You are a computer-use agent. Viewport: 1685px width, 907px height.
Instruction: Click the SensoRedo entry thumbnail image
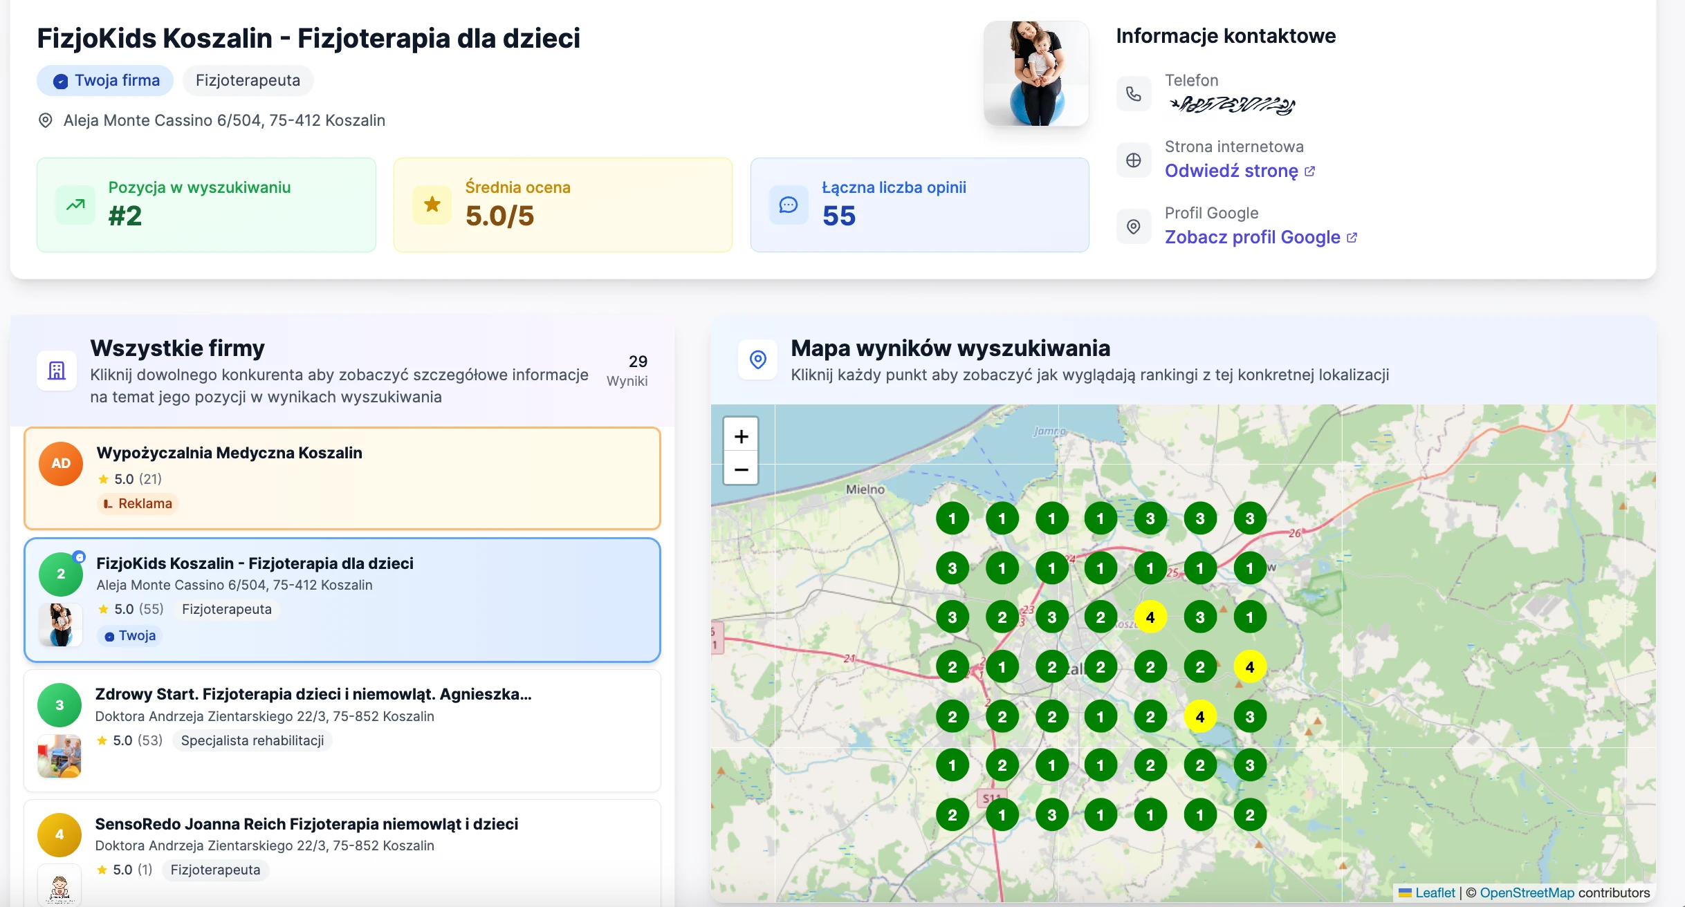tap(59, 886)
